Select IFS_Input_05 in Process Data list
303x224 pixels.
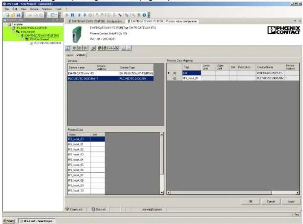pos(86,165)
